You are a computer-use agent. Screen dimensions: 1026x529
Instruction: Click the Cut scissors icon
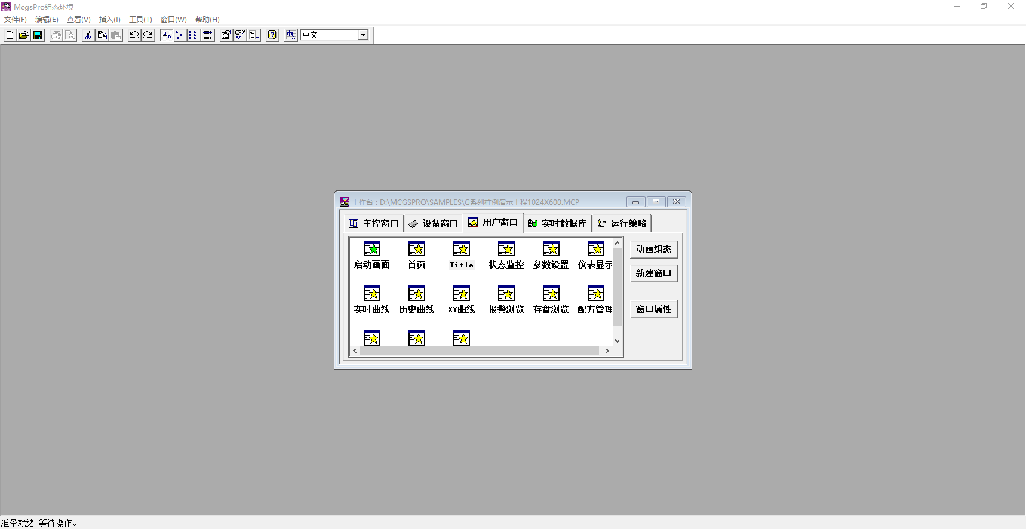click(x=88, y=35)
